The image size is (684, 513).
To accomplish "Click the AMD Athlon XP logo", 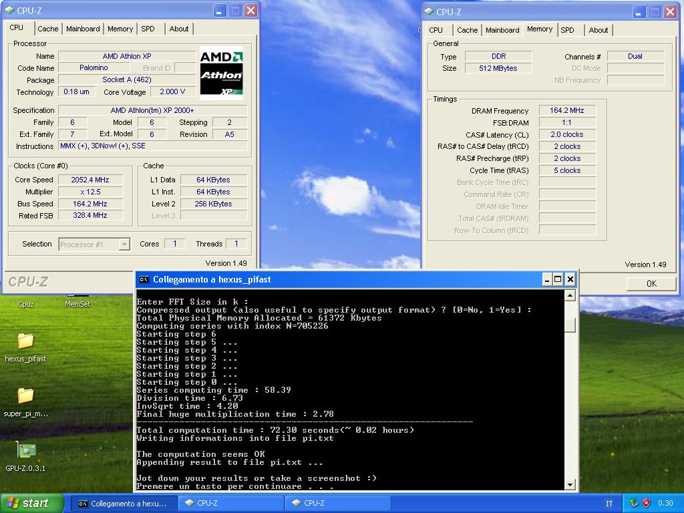I will coord(221,73).
